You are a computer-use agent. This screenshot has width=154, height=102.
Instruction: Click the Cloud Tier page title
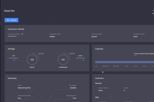[9, 11]
